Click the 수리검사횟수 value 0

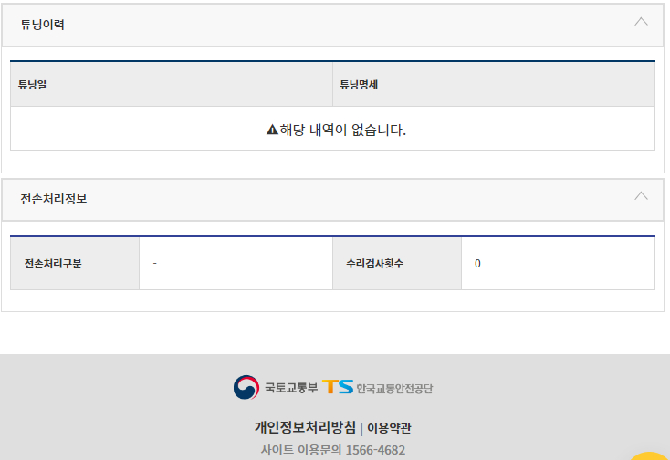pyautogui.click(x=477, y=264)
